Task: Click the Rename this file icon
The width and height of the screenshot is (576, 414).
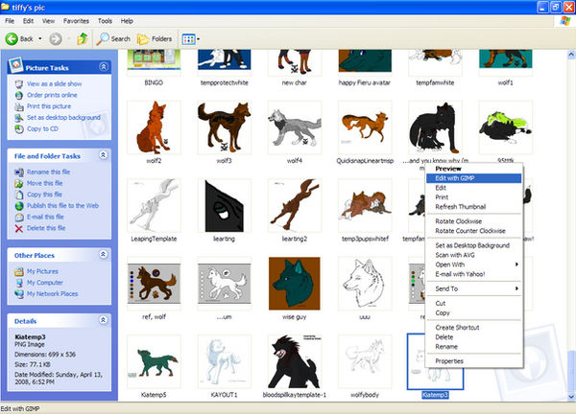Action: coord(19,172)
